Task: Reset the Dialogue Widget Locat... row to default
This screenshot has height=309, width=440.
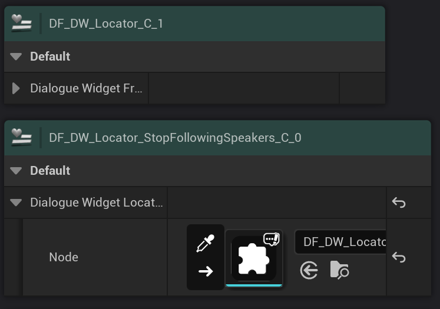Action: pyautogui.click(x=399, y=202)
